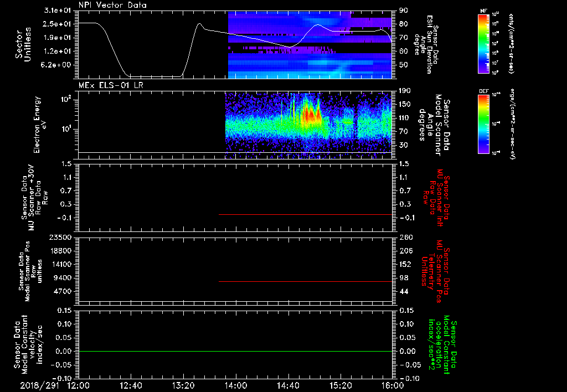Click the 98 telemetry axis tick value

[x=404, y=278]
